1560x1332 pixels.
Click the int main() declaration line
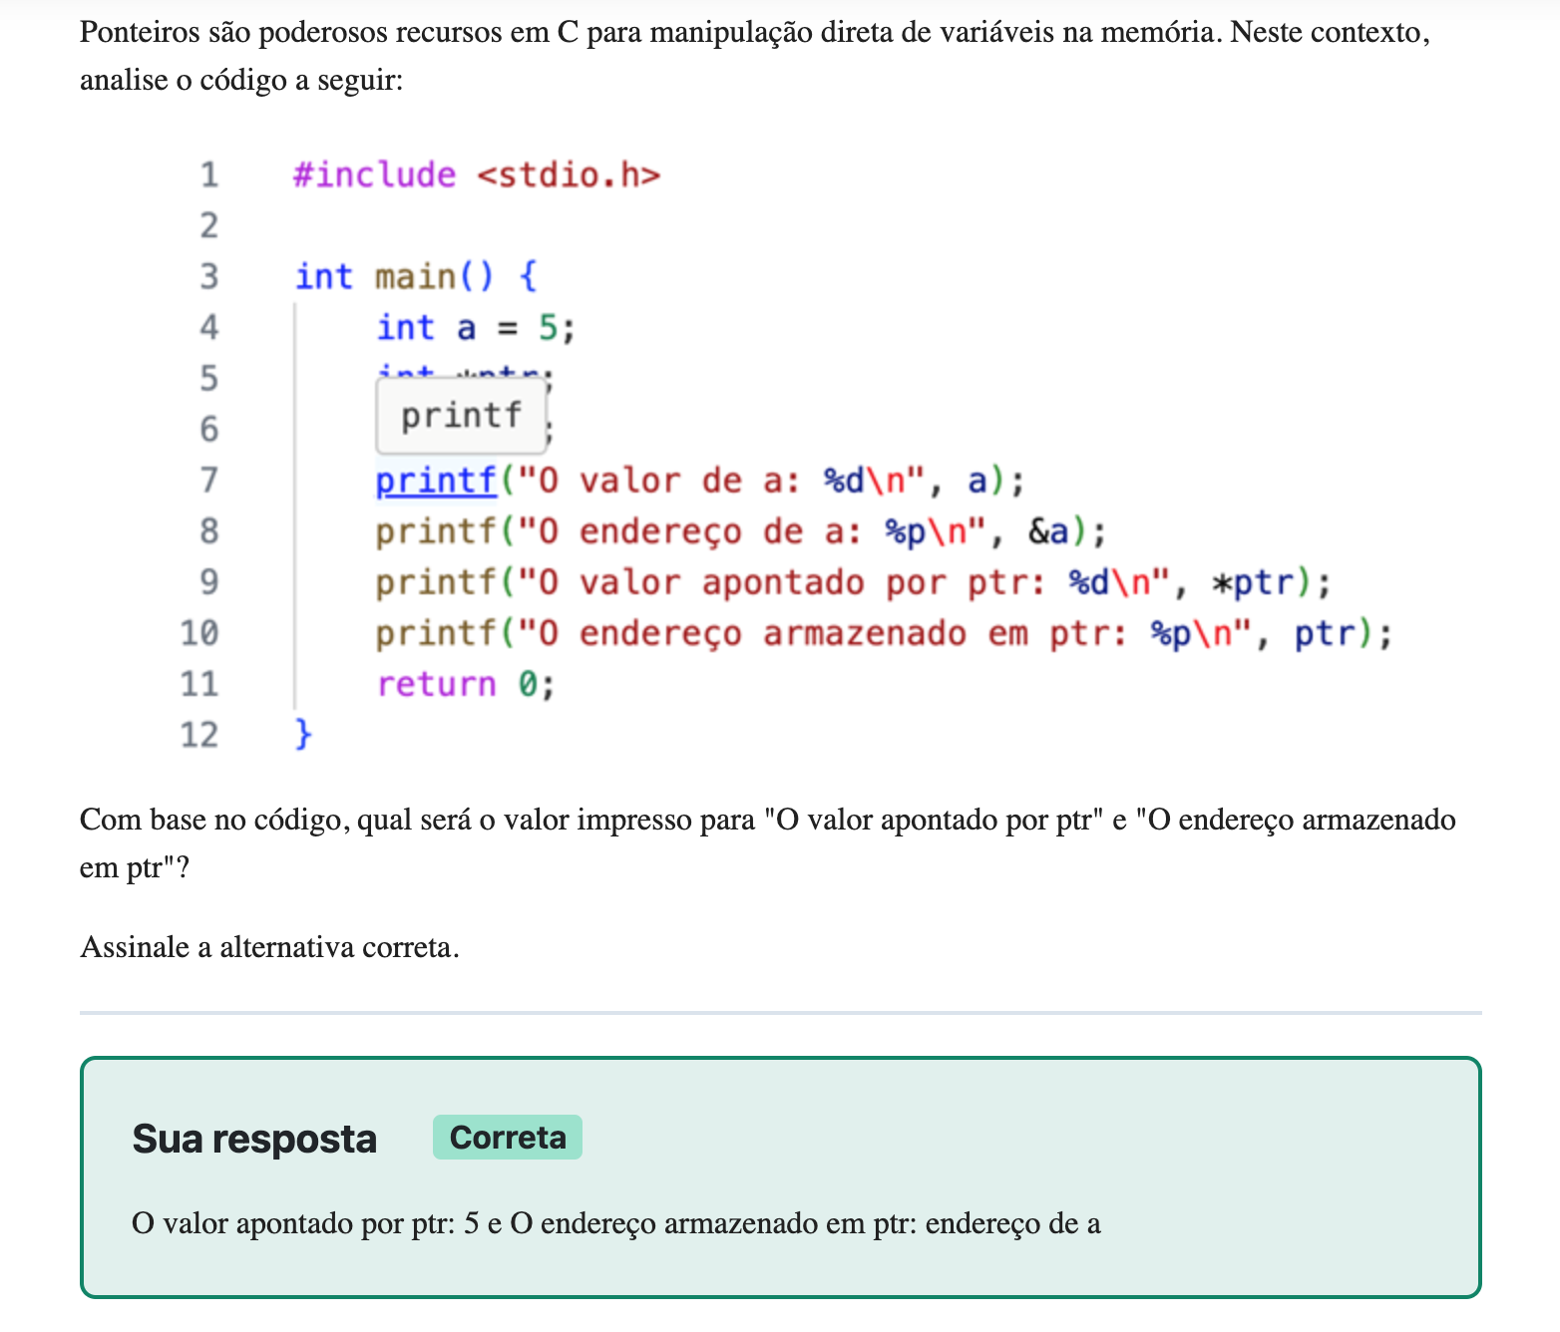point(415,276)
